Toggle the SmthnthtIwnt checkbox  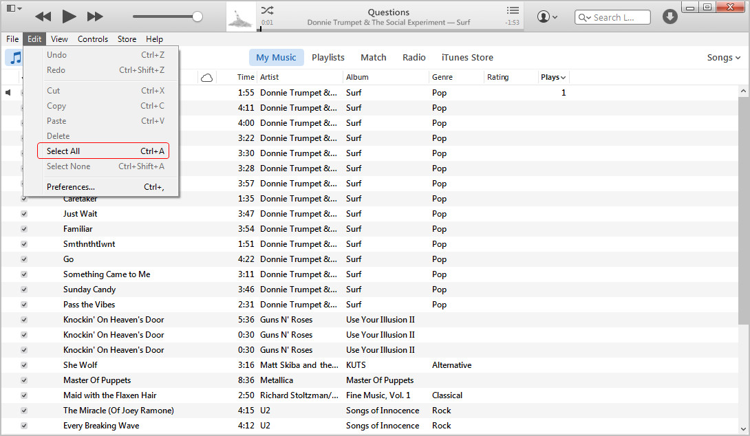click(x=24, y=244)
